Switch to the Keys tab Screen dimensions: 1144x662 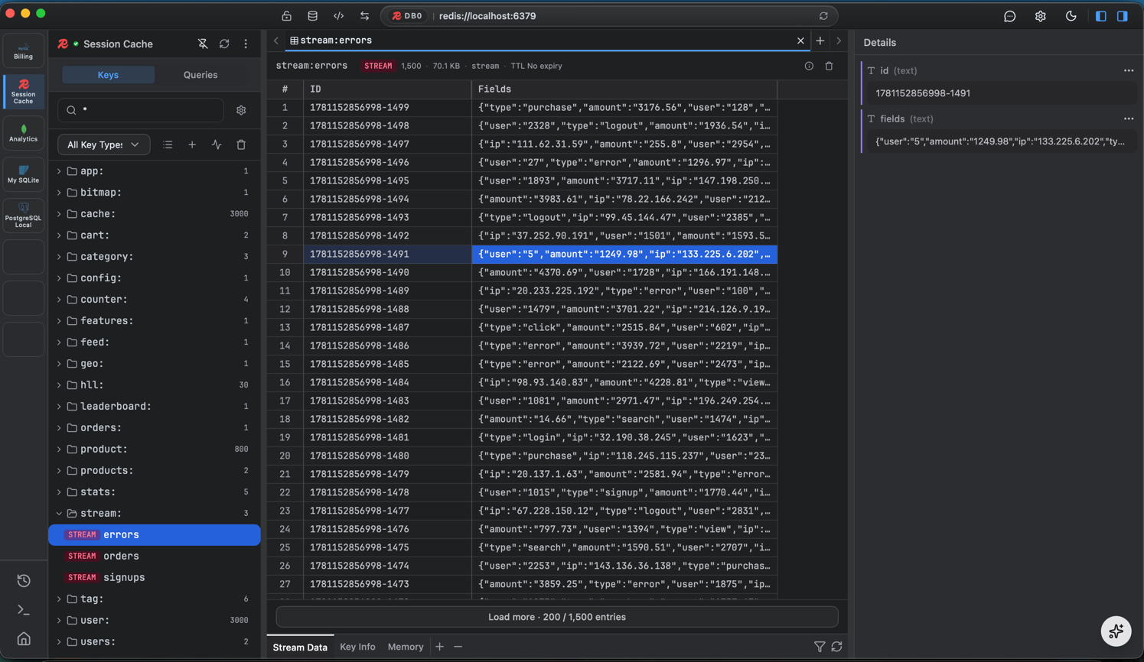pos(108,75)
